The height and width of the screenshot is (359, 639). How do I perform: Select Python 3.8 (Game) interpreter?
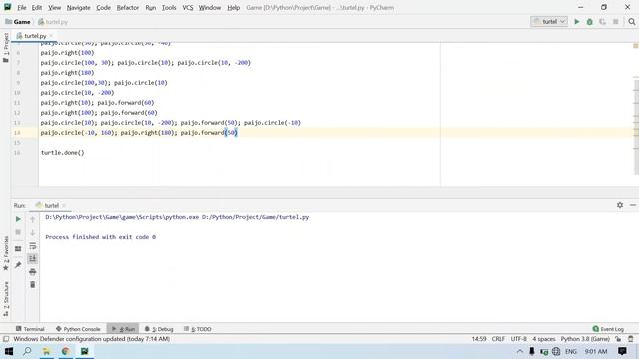pyautogui.click(x=585, y=339)
